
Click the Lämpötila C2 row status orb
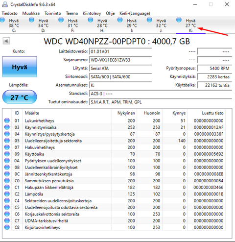point(7,194)
